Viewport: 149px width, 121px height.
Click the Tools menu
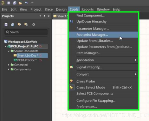[74, 9]
